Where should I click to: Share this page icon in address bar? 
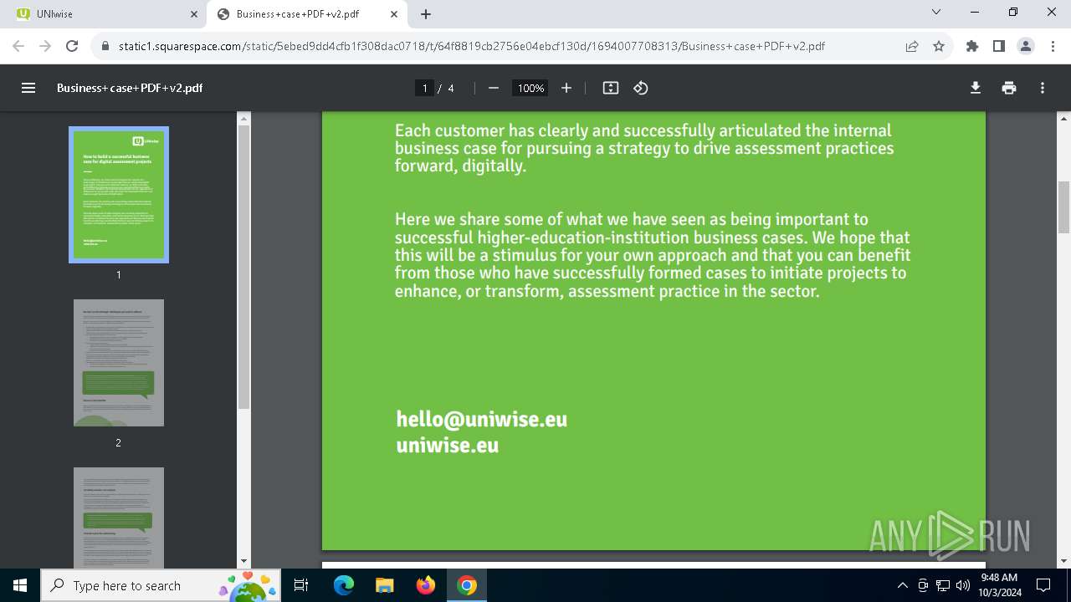912,46
